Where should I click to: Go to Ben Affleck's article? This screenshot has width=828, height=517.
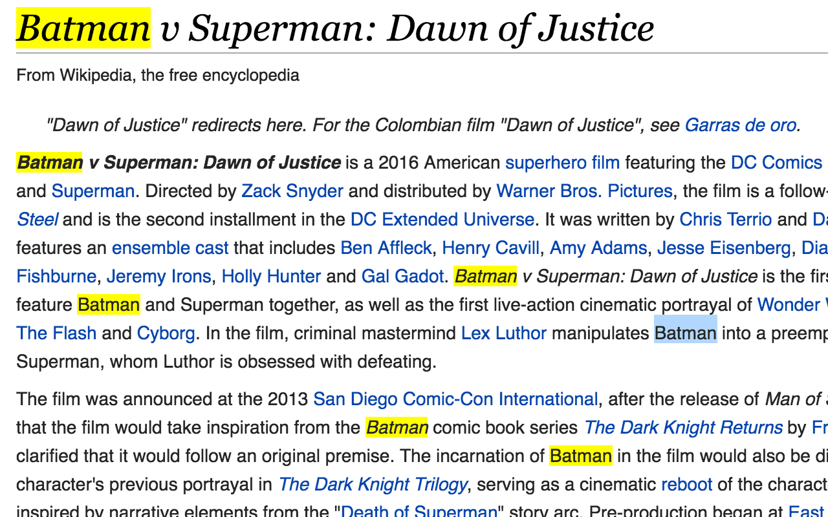pyautogui.click(x=386, y=248)
